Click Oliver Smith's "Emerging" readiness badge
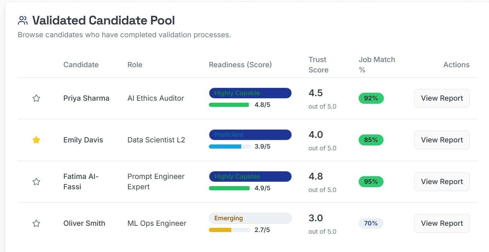 pos(250,218)
